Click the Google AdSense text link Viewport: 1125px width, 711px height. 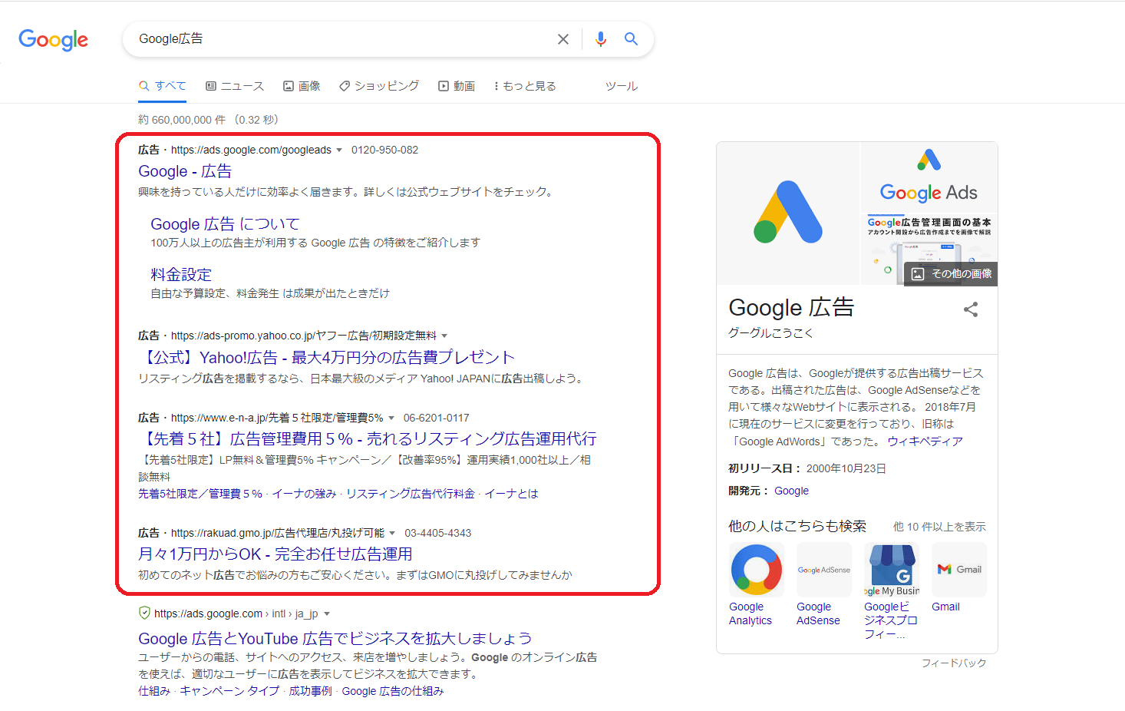pos(818,613)
